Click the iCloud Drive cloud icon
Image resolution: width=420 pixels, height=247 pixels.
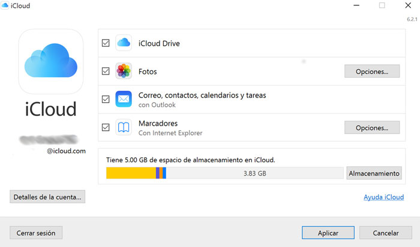[124, 43]
